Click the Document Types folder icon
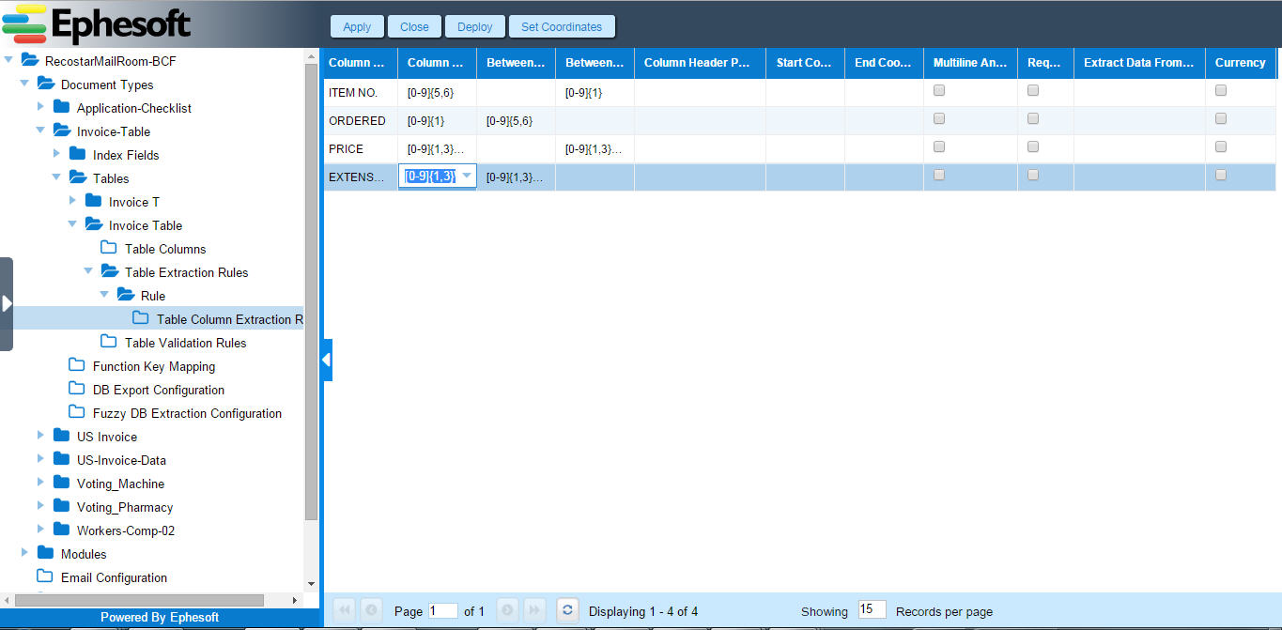Screen dimensions: 1282x630 [x=46, y=85]
